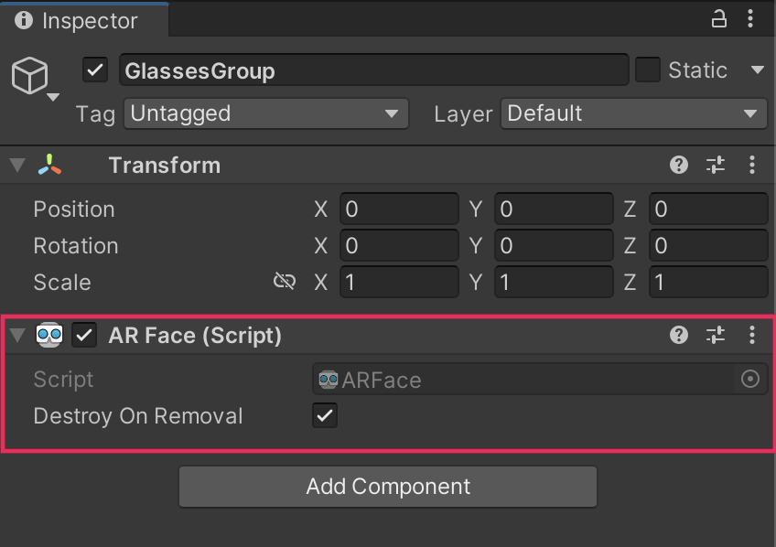
Task: Open the Static flags dropdown arrow
Action: [x=757, y=70]
